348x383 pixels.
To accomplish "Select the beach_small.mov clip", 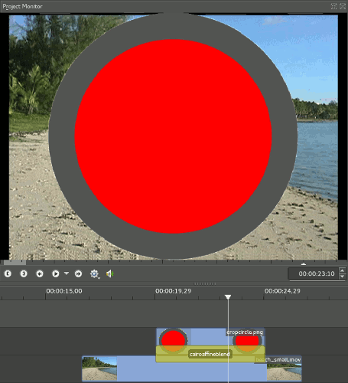I will tap(278, 360).
